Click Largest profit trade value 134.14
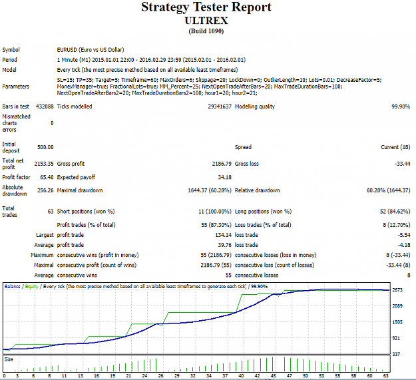This screenshot has width=416, height=380. [x=223, y=235]
